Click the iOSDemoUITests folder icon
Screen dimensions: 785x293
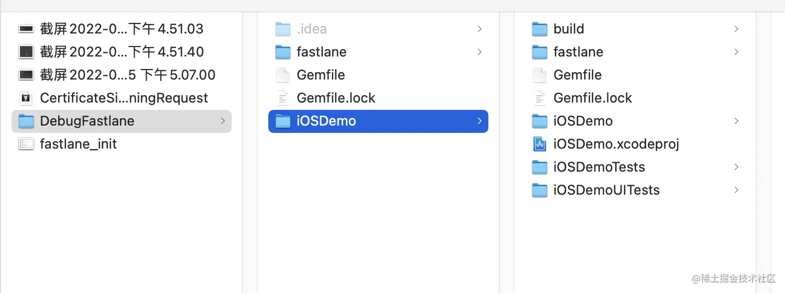point(540,190)
